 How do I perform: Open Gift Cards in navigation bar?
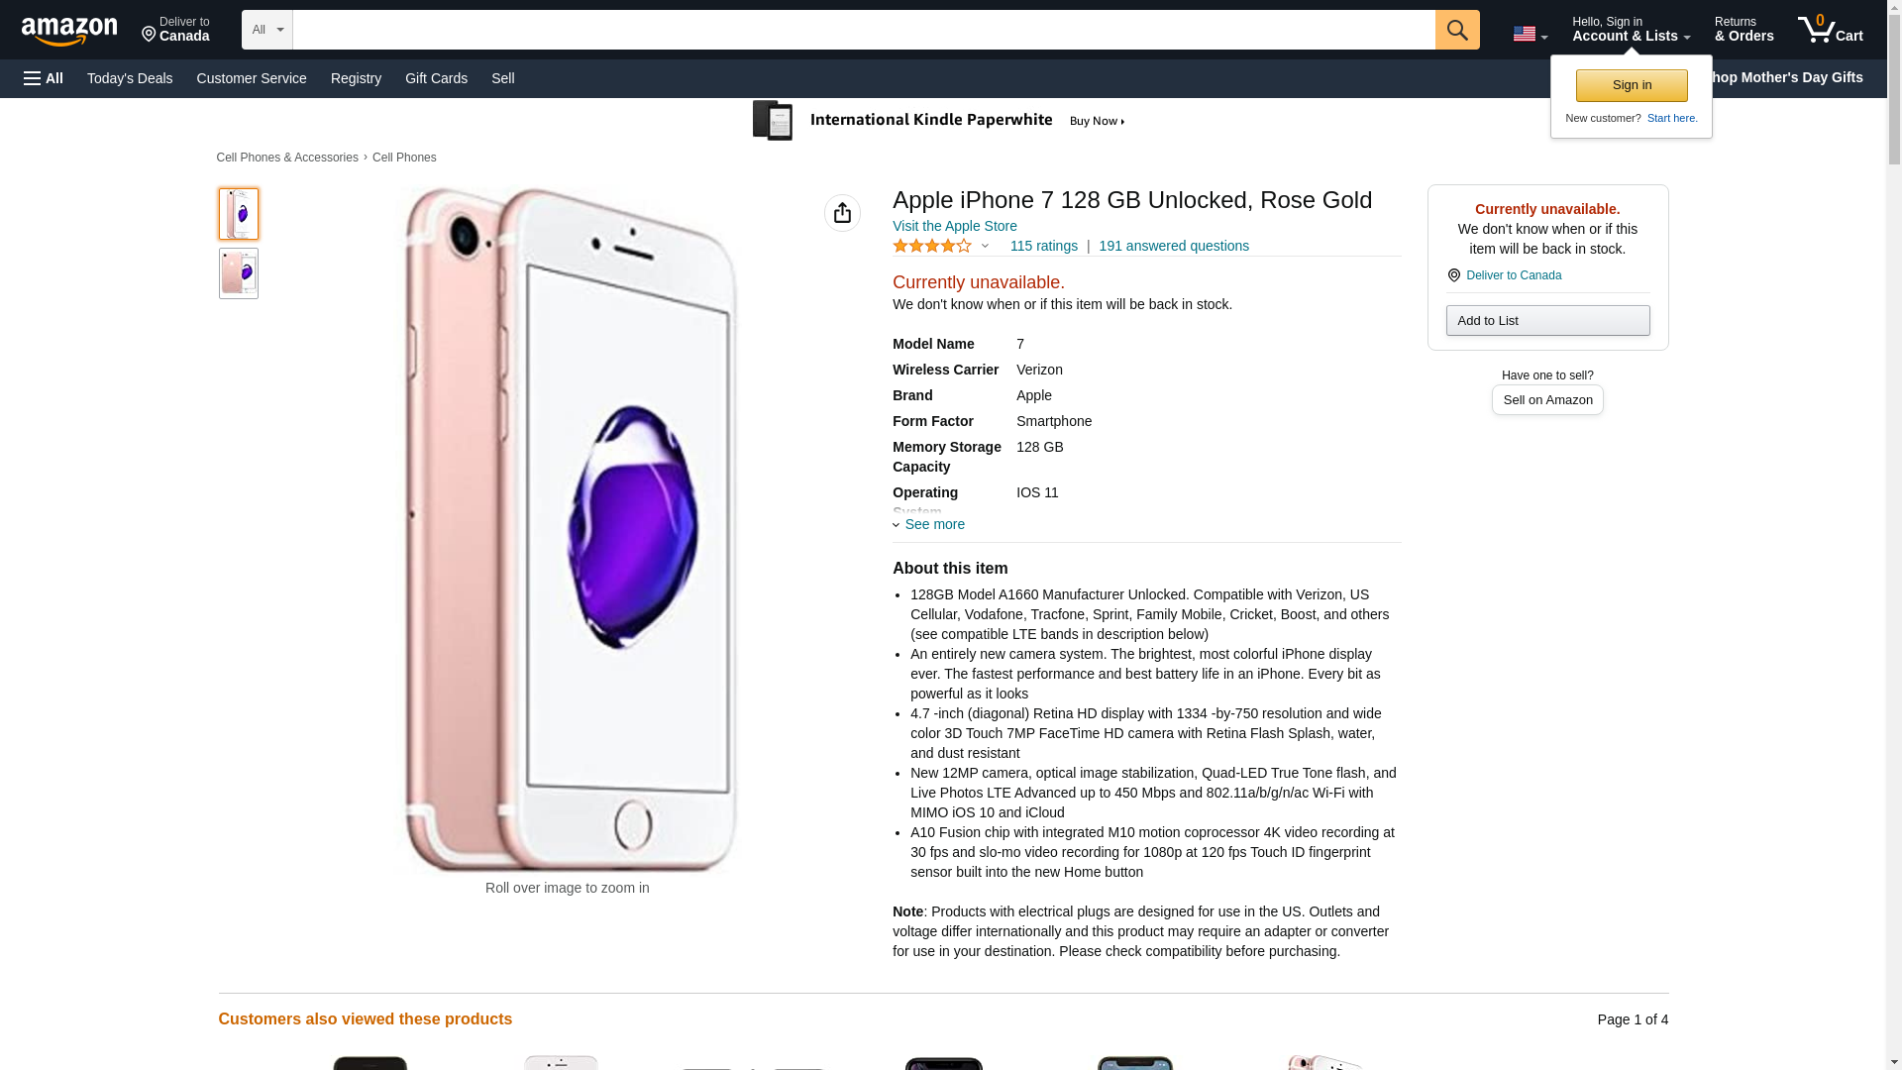[x=436, y=78]
